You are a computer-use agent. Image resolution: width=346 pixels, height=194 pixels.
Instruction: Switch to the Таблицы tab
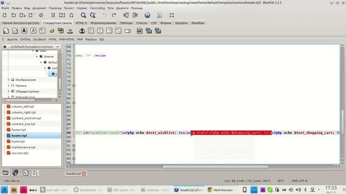click(x=126, y=23)
